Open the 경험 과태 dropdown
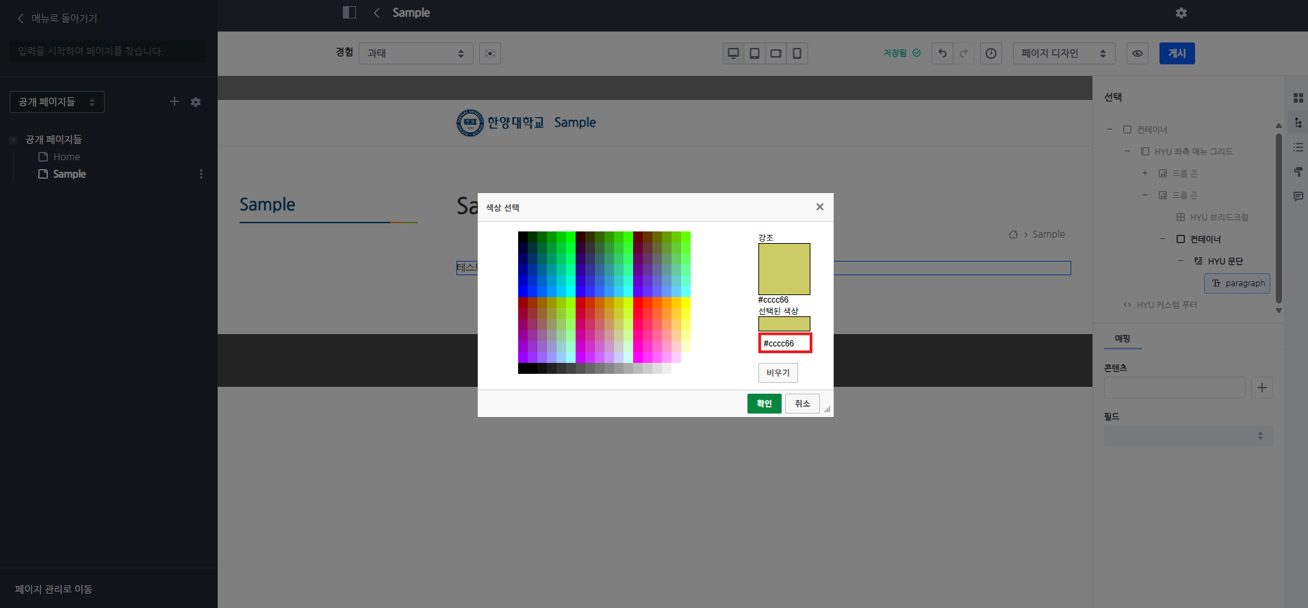Viewport: 1308px width, 608px height. pos(415,53)
